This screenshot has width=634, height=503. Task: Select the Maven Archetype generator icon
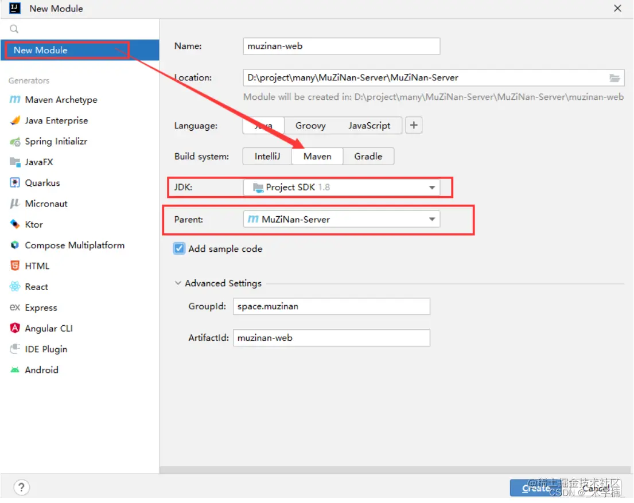point(14,99)
